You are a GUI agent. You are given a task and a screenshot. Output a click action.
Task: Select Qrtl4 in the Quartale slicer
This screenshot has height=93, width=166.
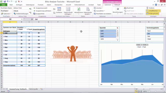click(108, 39)
